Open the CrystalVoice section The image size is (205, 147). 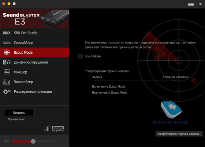click(34, 43)
